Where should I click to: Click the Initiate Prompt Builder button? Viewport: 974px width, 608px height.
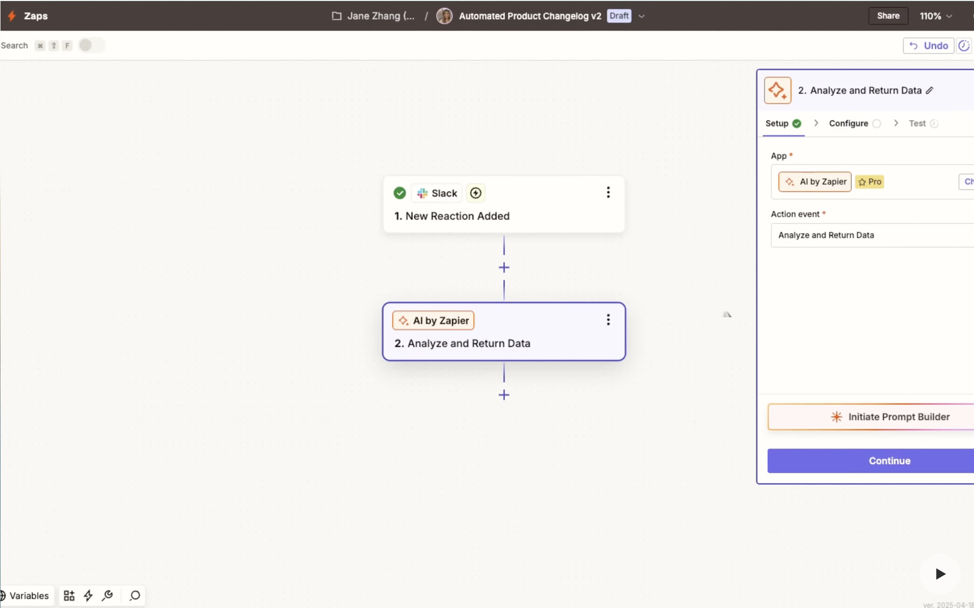pos(889,417)
